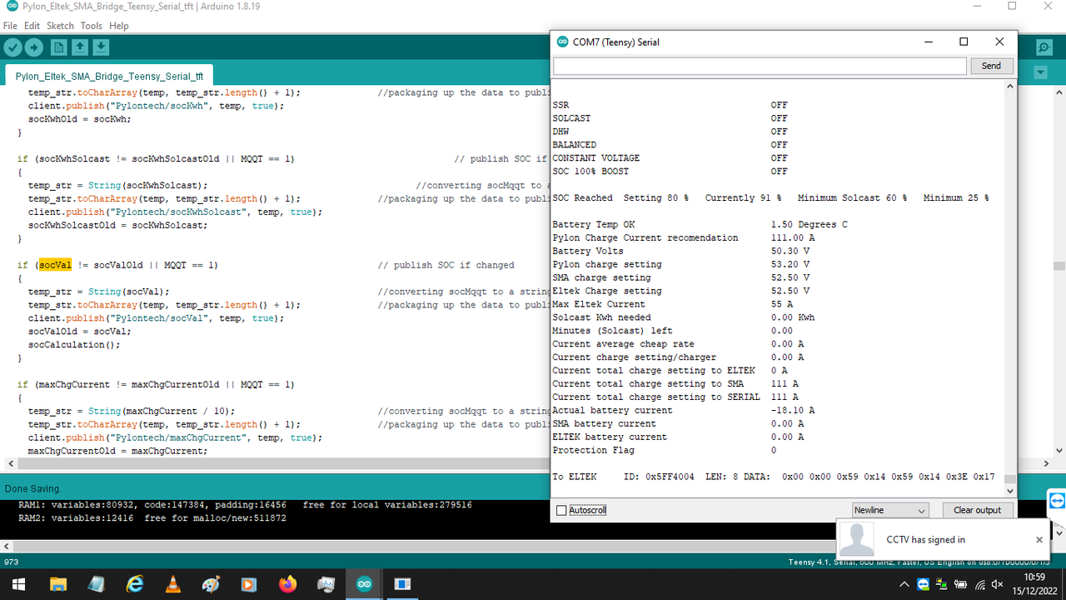The width and height of the screenshot is (1066, 600).
Task: Open Windows Media Player from the taskbar
Action: 249,584
